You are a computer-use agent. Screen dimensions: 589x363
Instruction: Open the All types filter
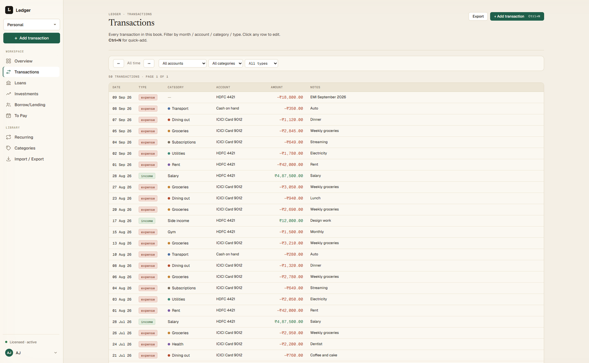coord(262,64)
